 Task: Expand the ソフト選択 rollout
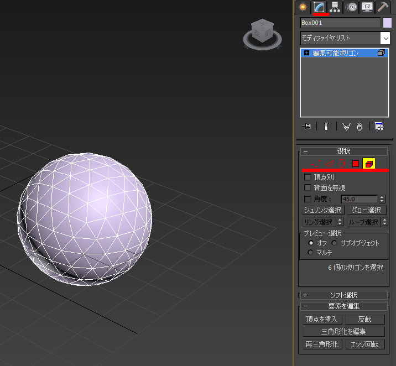click(x=305, y=295)
